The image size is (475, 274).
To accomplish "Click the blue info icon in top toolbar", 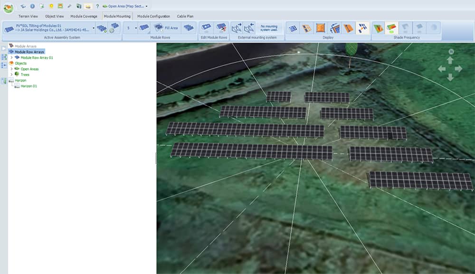I will (32, 6).
